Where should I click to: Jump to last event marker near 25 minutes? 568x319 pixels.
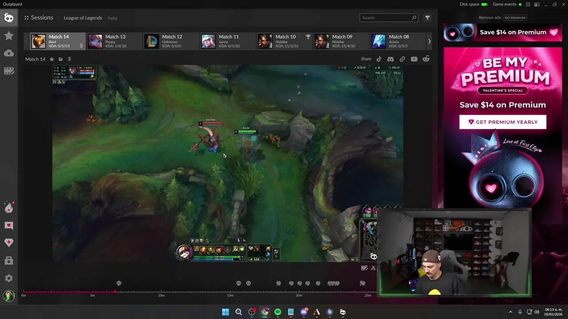click(363, 283)
